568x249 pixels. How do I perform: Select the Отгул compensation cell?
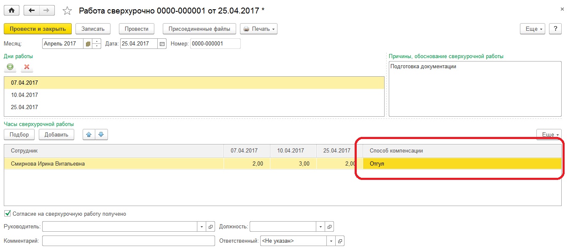462,163
